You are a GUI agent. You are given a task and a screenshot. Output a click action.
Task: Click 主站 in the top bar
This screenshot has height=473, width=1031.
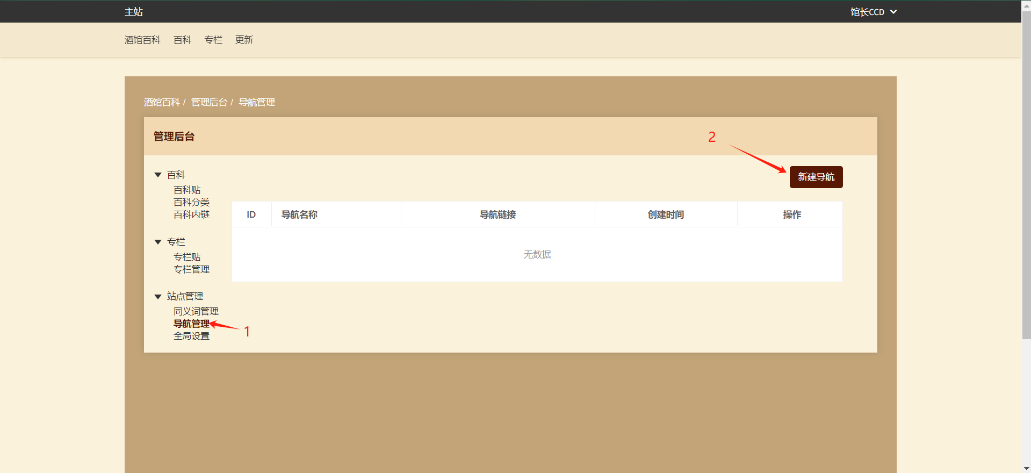[x=134, y=12]
